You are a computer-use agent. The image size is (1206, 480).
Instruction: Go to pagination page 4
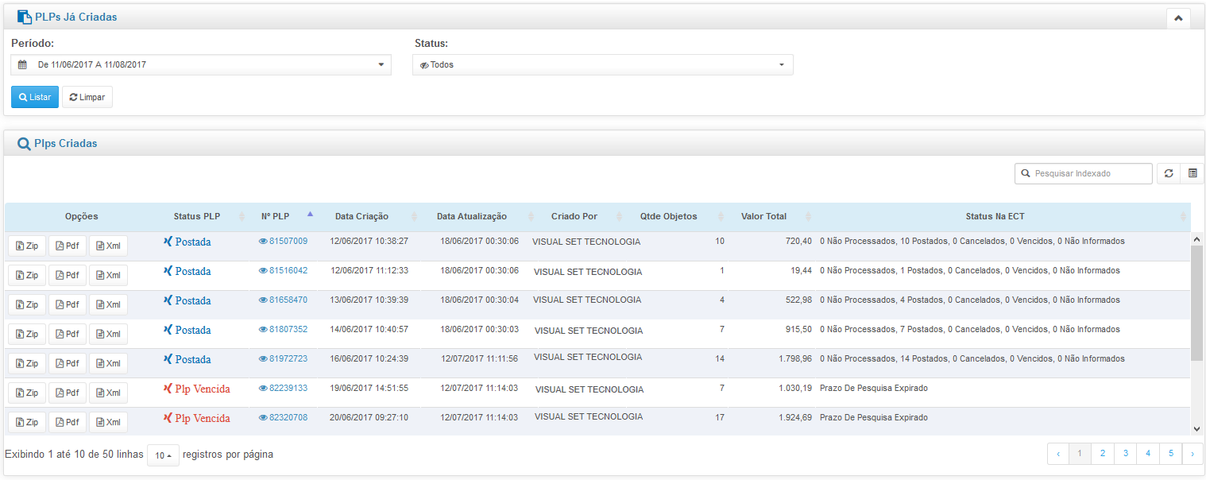click(x=1148, y=454)
